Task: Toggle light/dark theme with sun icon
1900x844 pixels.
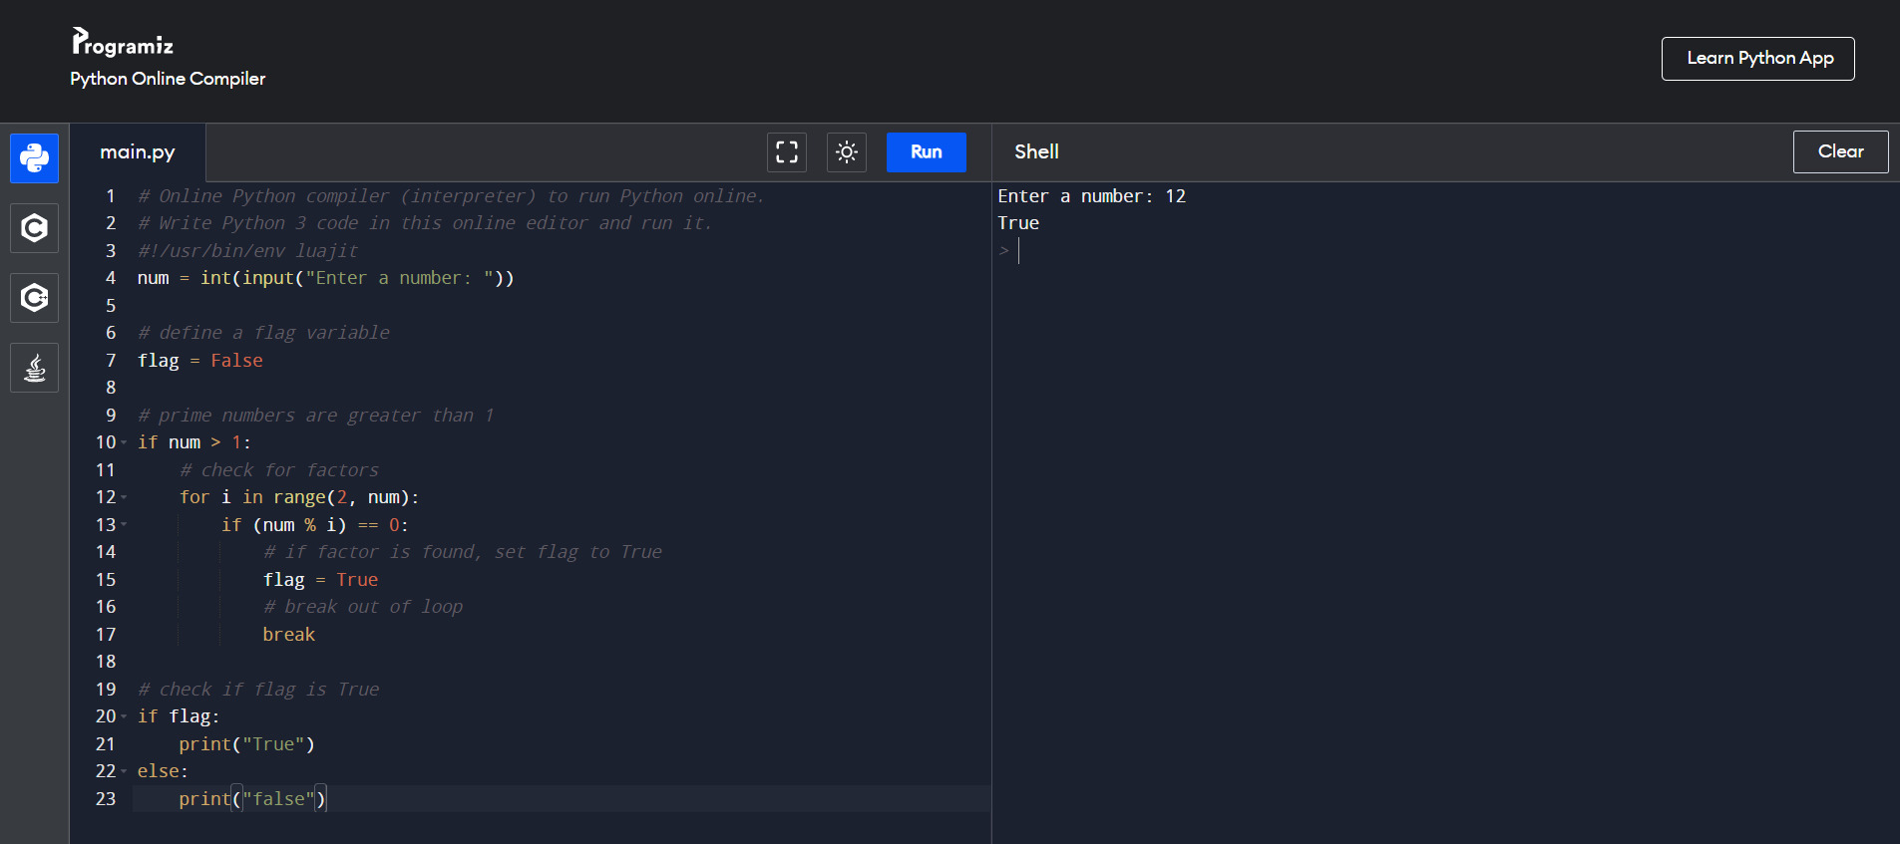Action: coord(846,152)
